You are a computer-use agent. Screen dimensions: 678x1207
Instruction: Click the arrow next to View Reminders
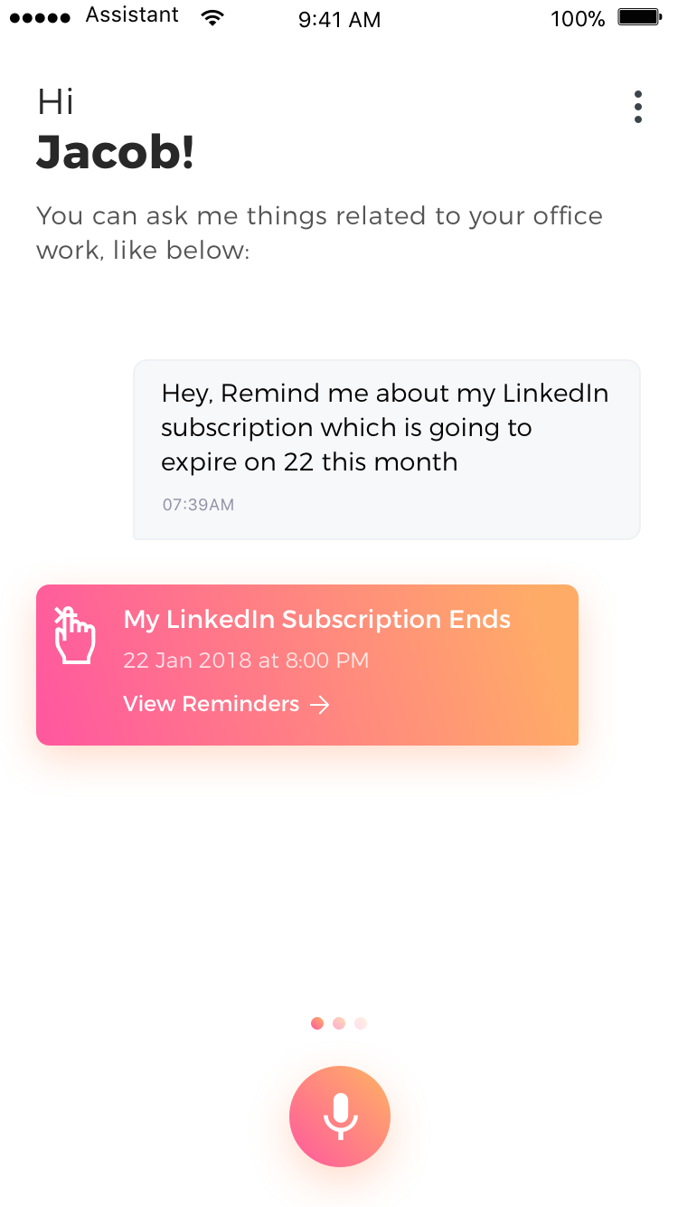[x=320, y=705]
